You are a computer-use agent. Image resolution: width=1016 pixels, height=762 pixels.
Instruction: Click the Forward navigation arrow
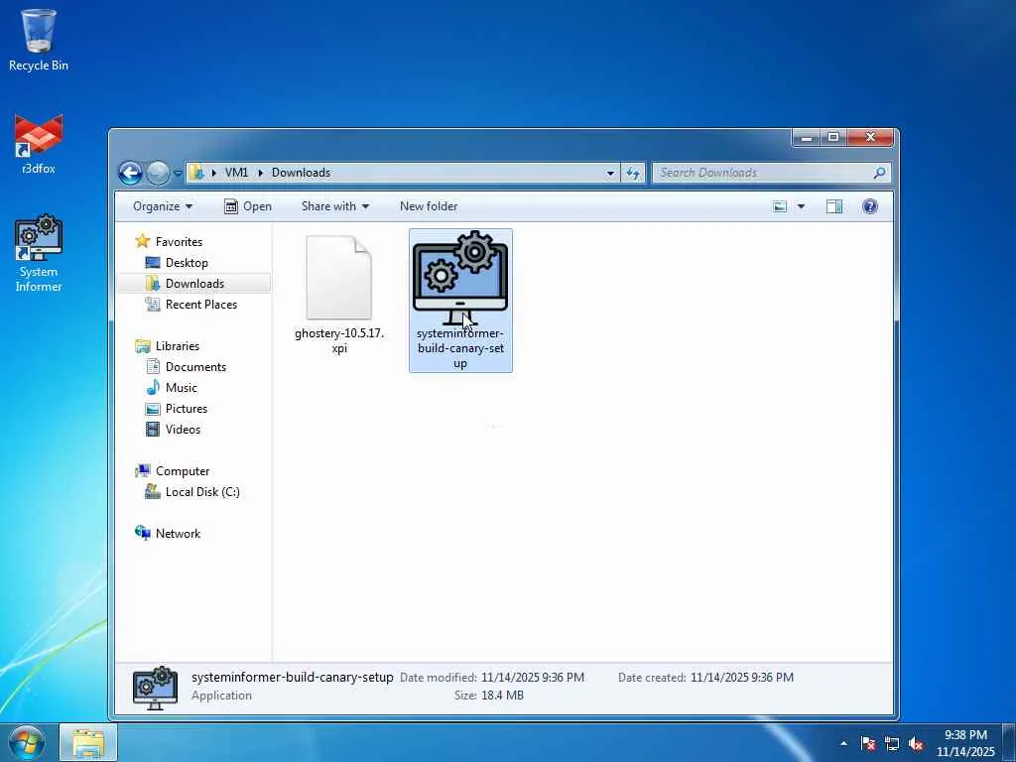tap(158, 173)
